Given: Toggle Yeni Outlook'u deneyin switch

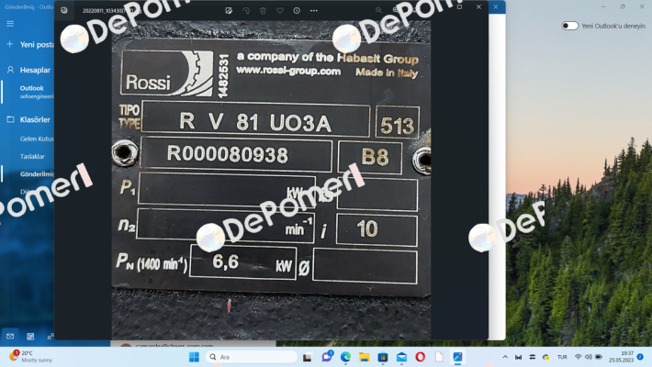Looking at the screenshot, I should 569,26.
